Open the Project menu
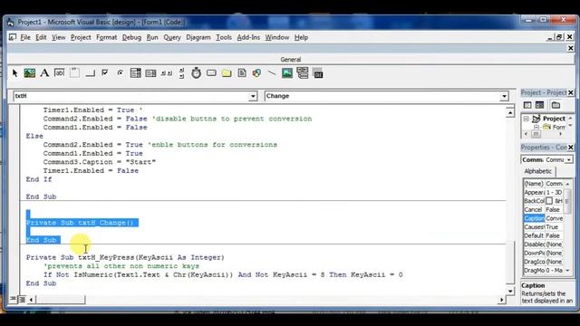Viewport: 580px width, 326px height. pyautogui.click(x=81, y=37)
